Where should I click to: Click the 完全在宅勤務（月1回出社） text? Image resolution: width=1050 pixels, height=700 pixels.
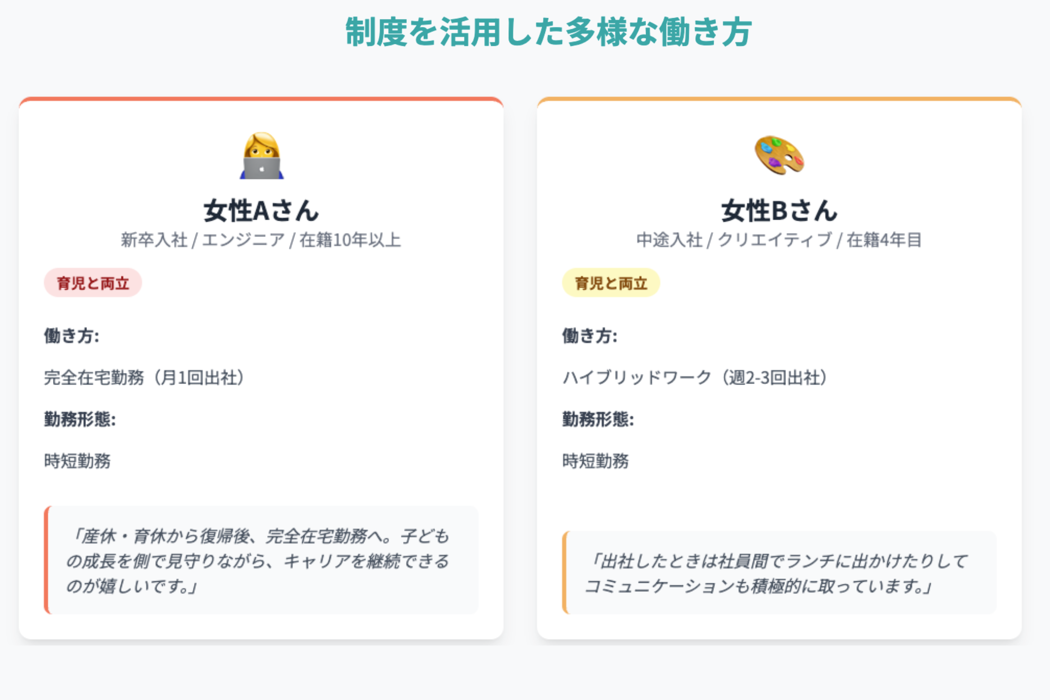point(144,378)
